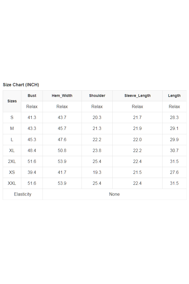Select the Length column header

pyautogui.click(x=174, y=96)
